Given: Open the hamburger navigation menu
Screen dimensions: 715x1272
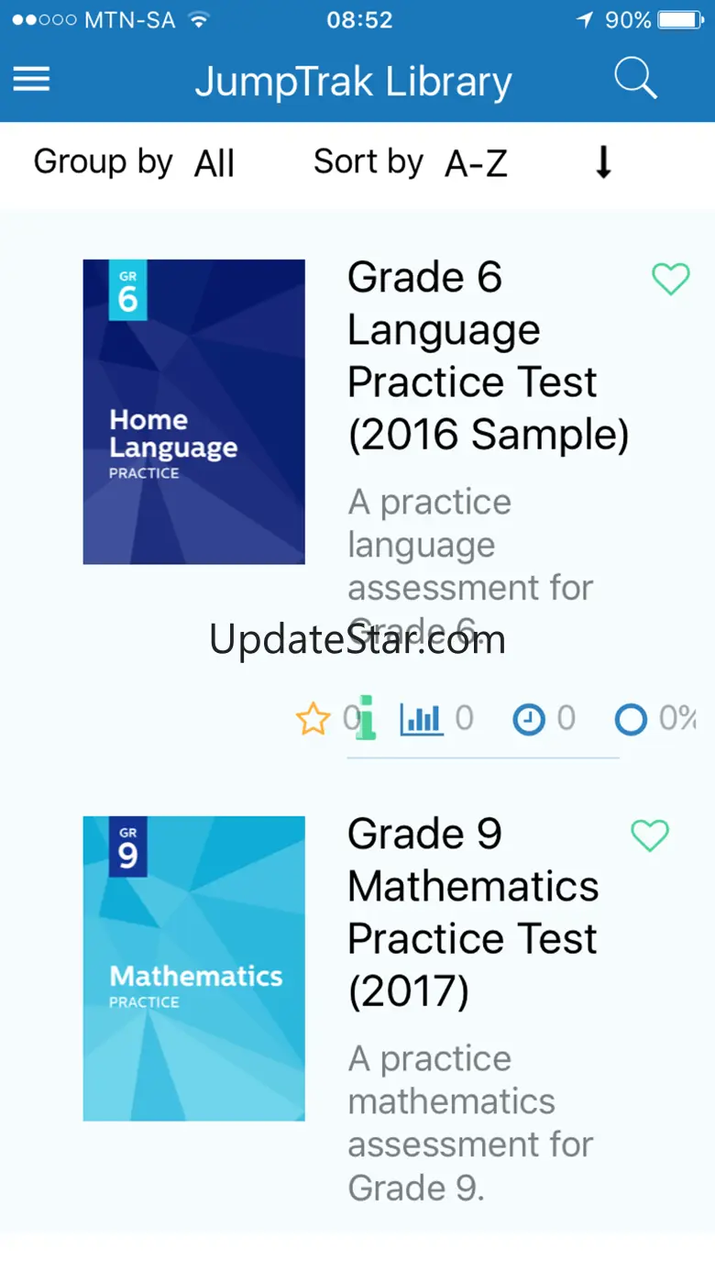Looking at the screenshot, I should tap(31, 80).
